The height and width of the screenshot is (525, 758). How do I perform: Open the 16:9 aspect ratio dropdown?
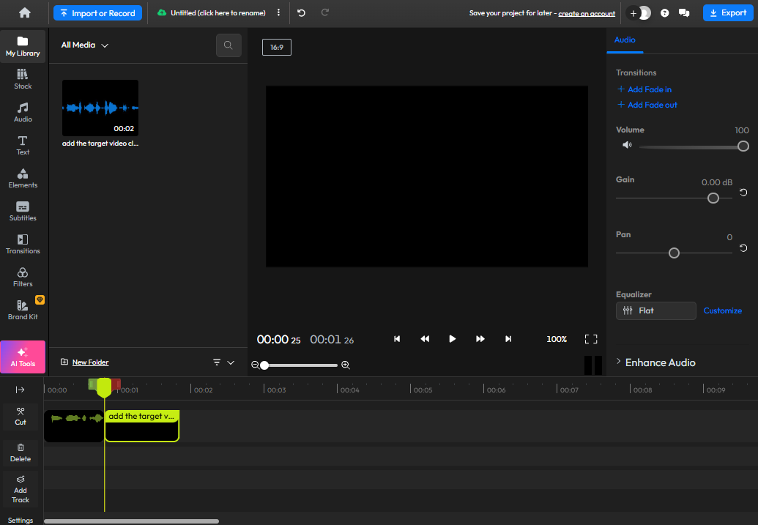tap(276, 46)
